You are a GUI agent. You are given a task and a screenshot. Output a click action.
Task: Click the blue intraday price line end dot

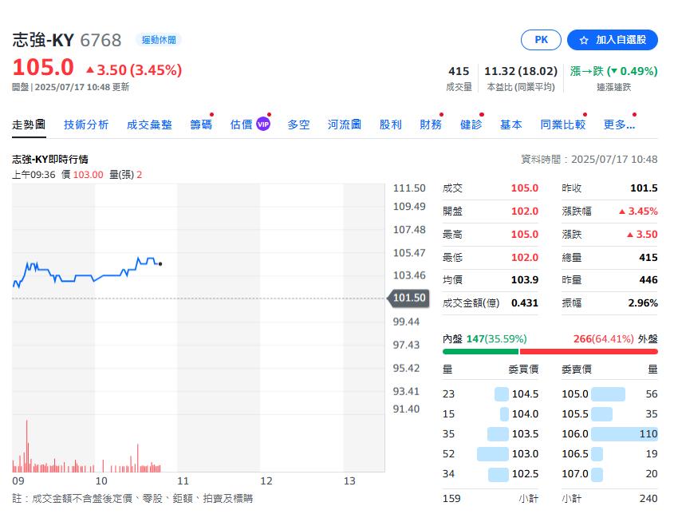tap(160, 264)
